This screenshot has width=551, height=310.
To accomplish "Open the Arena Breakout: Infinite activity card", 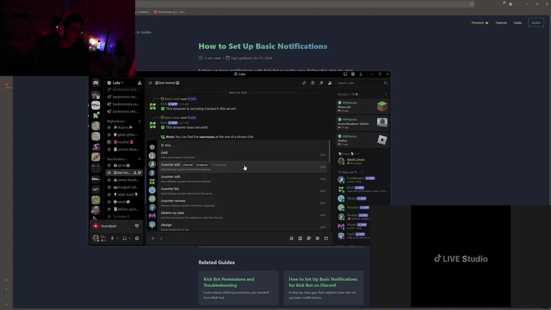I will pyautogui.click(x=362, y=124).
